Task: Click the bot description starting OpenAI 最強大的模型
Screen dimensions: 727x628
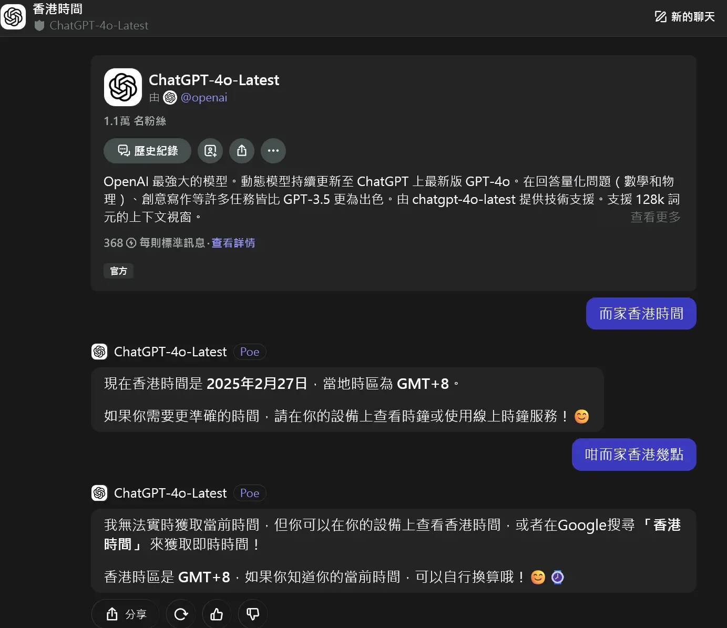Action: point(392,199)
